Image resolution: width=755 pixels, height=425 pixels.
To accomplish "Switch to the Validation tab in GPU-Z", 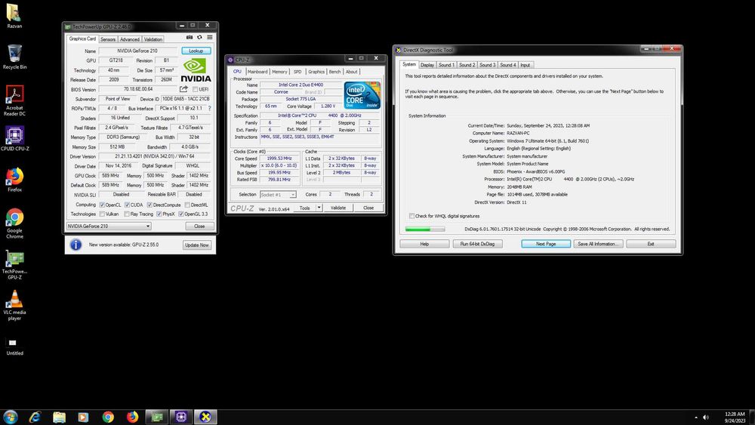I will point(153,39).
